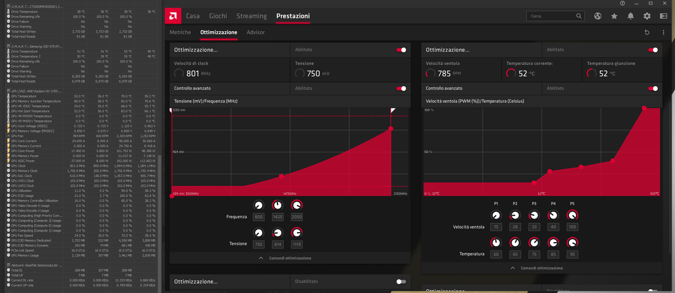Collapse the S.M.A.R.T. CT2000MX500SSD1 sensor group

coord(36,6)
